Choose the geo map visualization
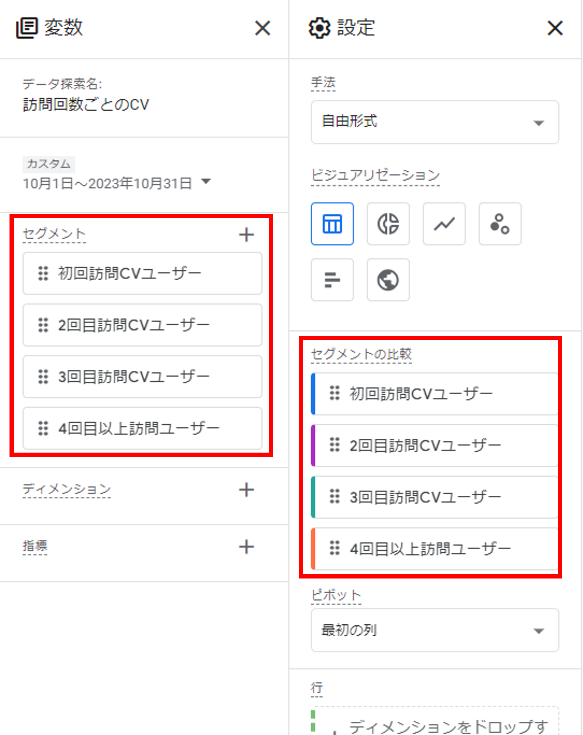The height and width of the screenshot is (735, 583). click(388, 279)
